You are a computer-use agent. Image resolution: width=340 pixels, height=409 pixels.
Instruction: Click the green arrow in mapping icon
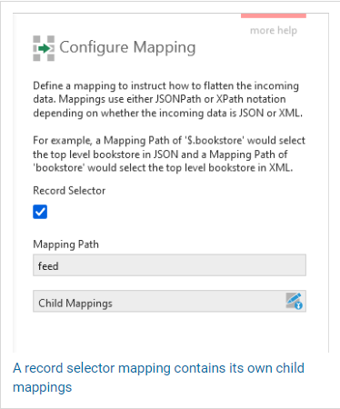pyautogui.click(x=45, y=48)
